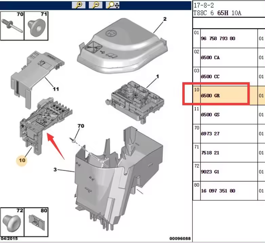Click callout number 1 on the diagram
265x243 pixels.
(158, 76)
